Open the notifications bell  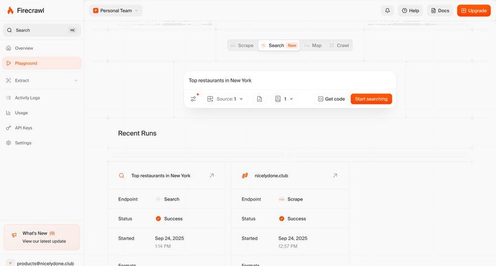pyautogui.click(x=387, y=10)
